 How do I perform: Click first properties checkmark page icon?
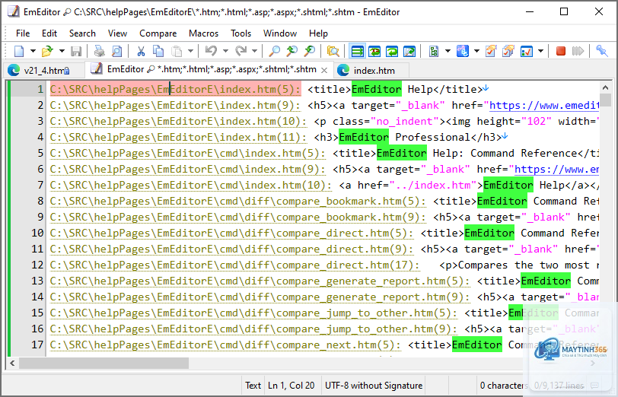pyautogui.click(x=491, y=51)
